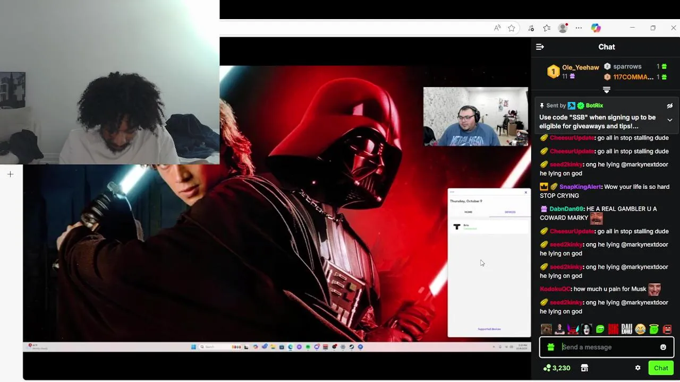Add a new item with the plus icon at left
The height and width of the screenshot is (382, 680).
click(10, 174)
